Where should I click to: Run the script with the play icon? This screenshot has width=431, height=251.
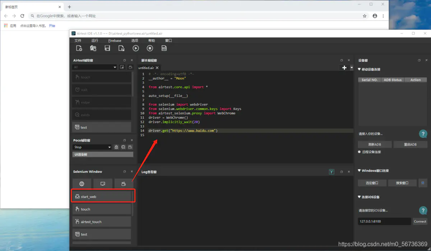tap(136, 48)
